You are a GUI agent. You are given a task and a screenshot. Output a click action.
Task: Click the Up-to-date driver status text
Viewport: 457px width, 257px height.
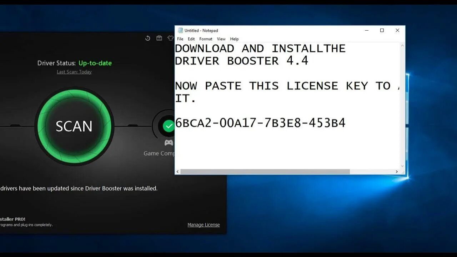[x=95, y=63]
